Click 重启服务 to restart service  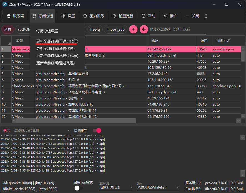(x=94, y=16)
